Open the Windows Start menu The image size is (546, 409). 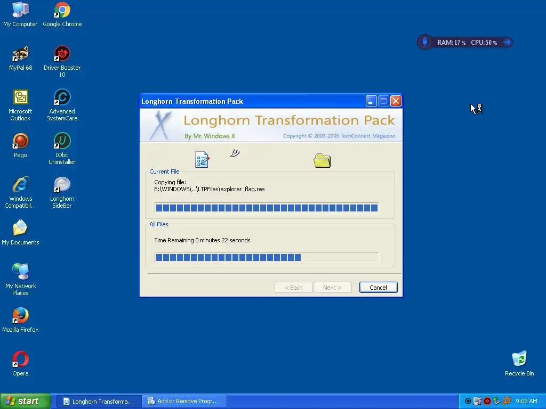coord(26,401)
